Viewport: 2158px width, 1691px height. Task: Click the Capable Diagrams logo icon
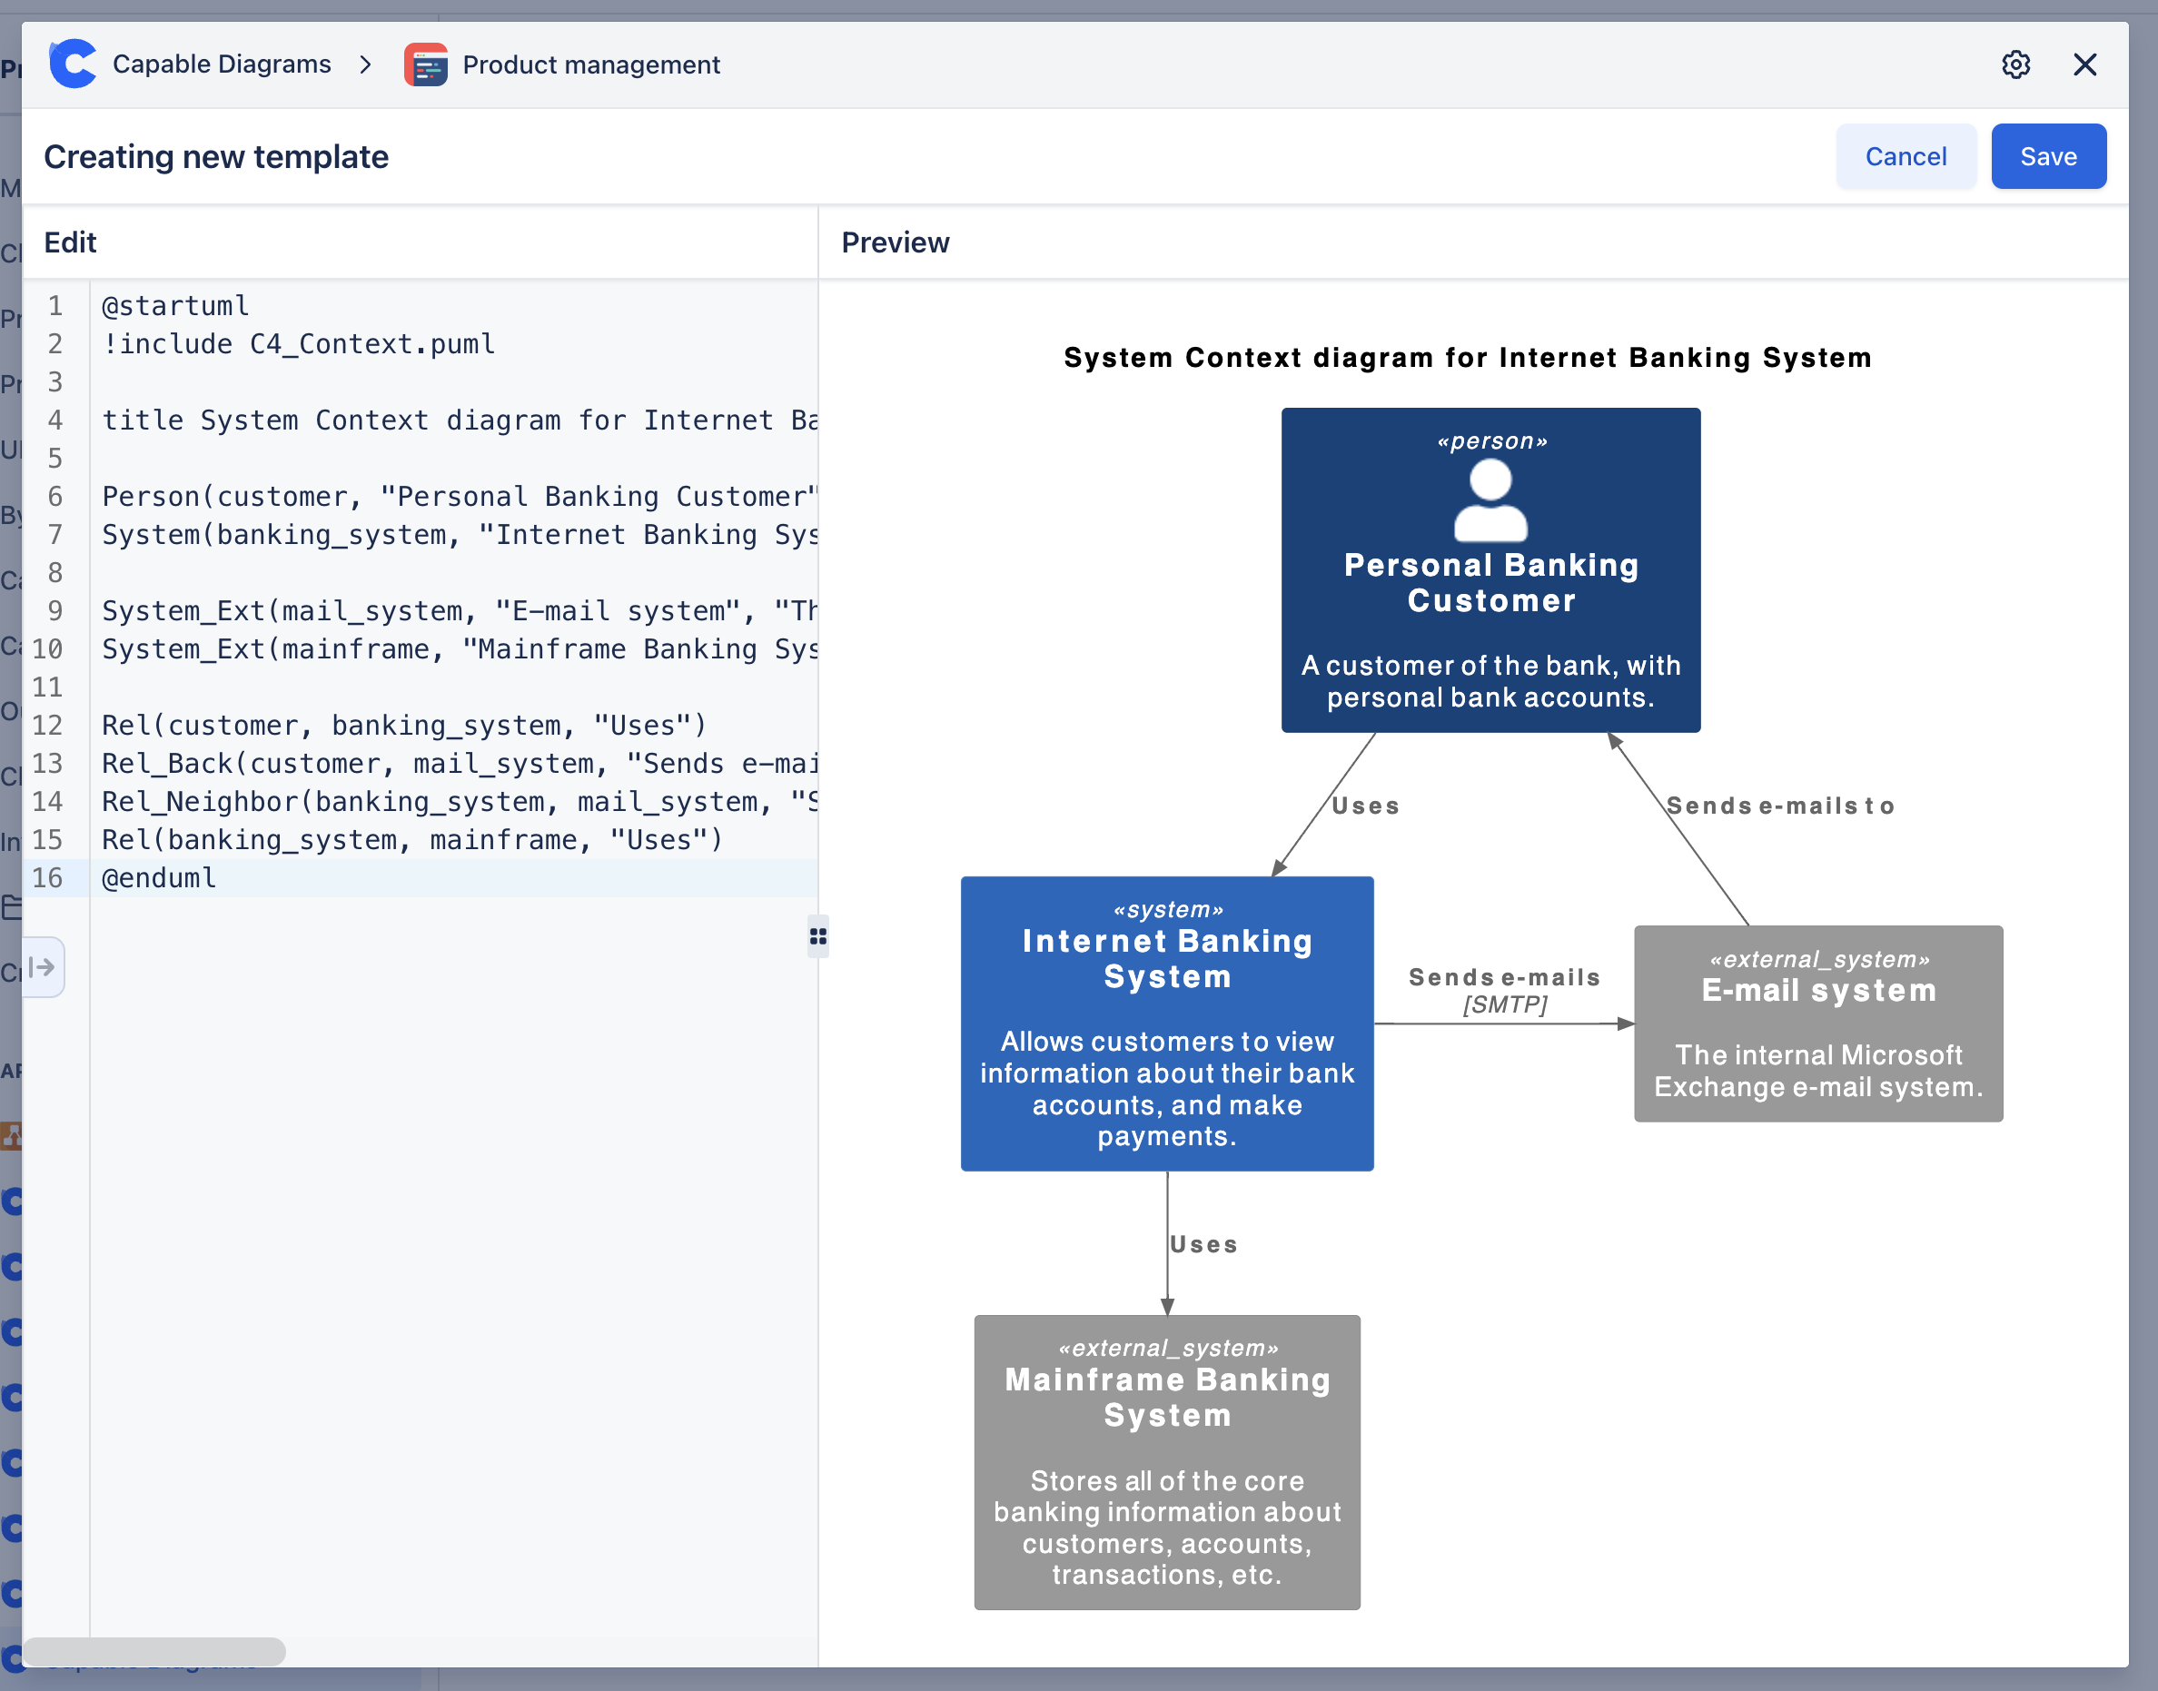click(74, 64)
